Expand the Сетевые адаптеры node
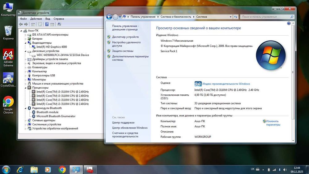 [x=25, y=120]
